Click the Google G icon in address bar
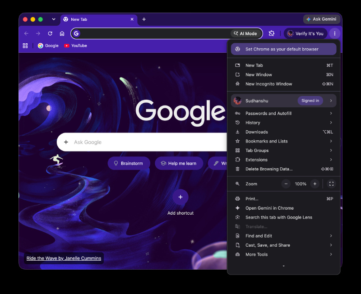Screen dimensions: 361x294 (76, 33)
